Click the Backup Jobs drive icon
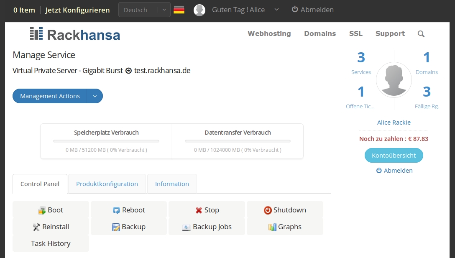This screenshot has width=455, height=258. pyautogui.click(x=186, y=227)
